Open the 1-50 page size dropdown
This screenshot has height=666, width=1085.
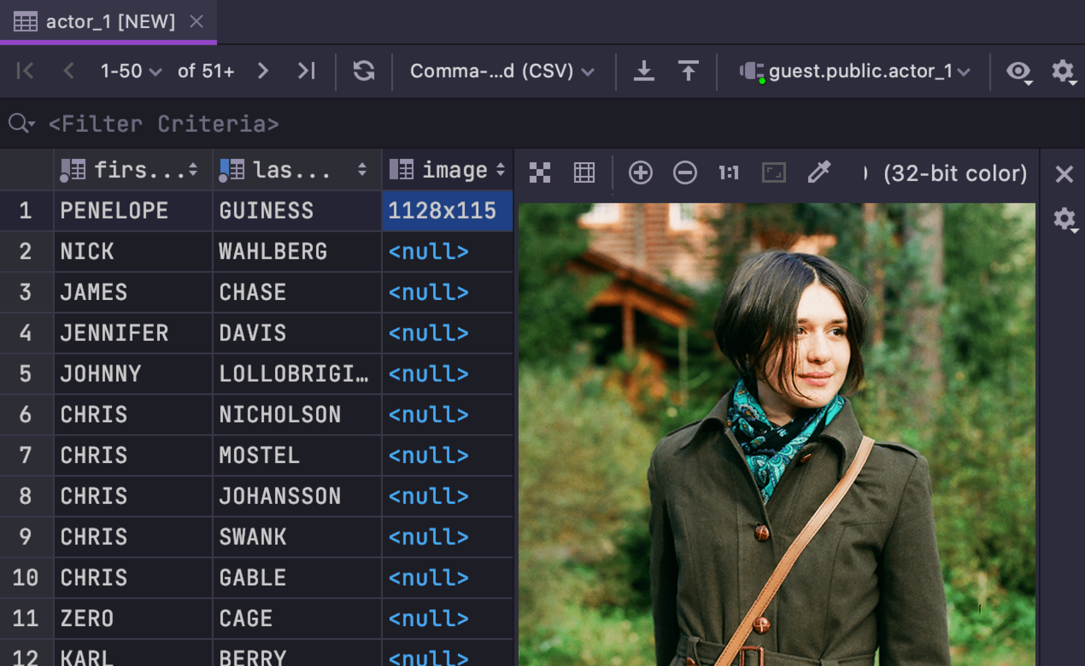point(131,71)
